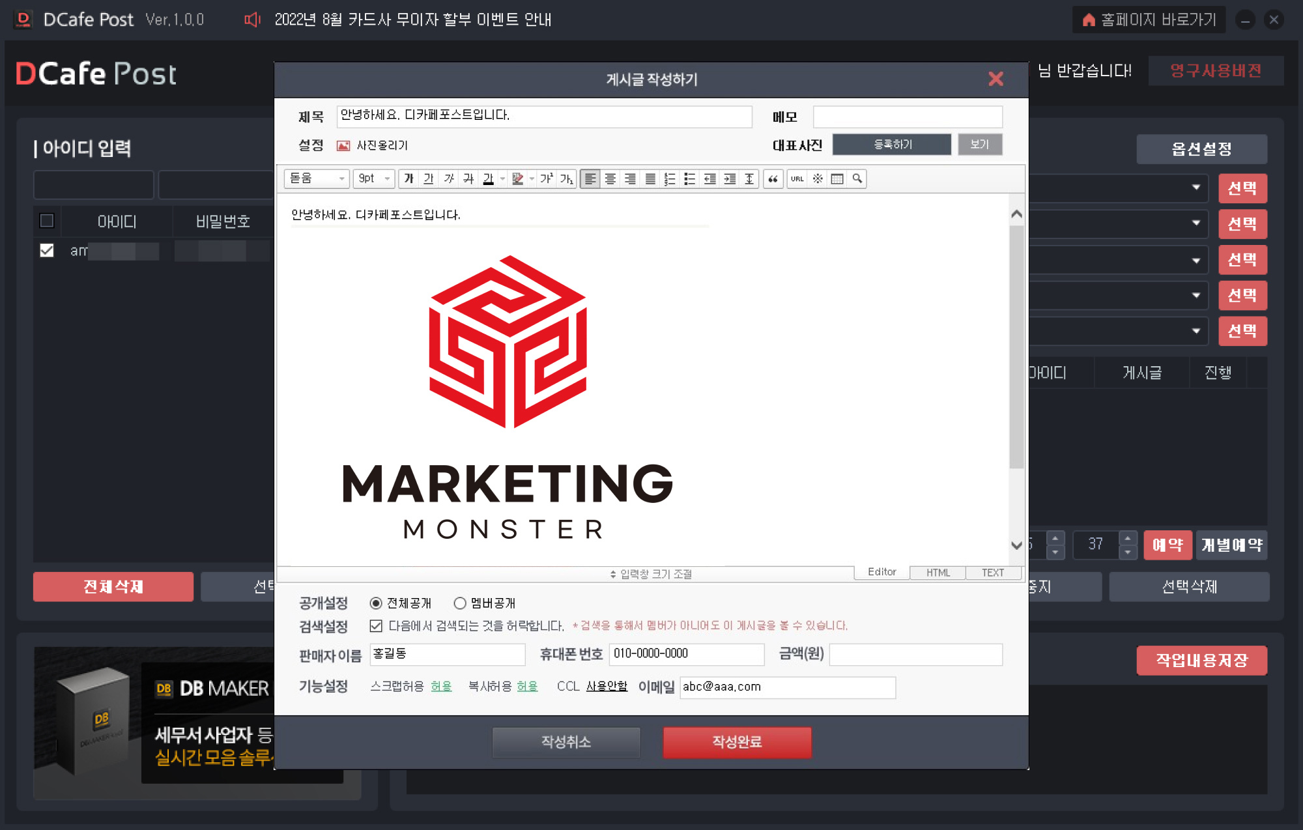Insert table in editor

coord(837,179)
